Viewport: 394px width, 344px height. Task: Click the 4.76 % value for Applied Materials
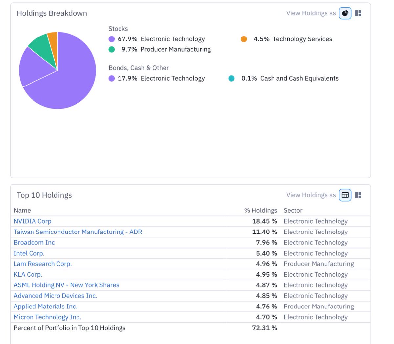coord(267,307)
